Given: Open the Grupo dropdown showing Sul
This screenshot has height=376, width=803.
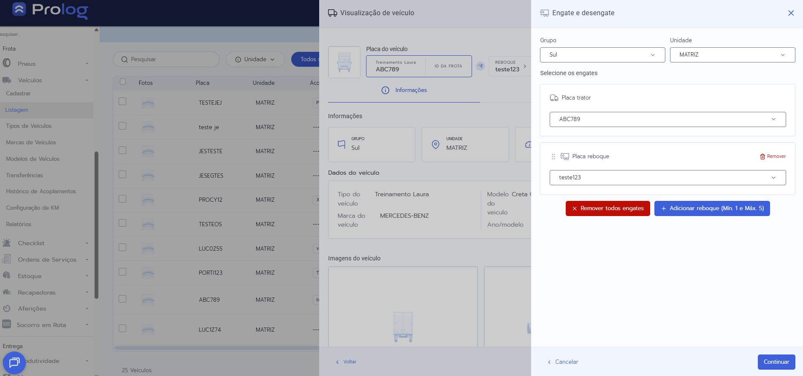Looking at the screenshot, I should pos(602,55).
